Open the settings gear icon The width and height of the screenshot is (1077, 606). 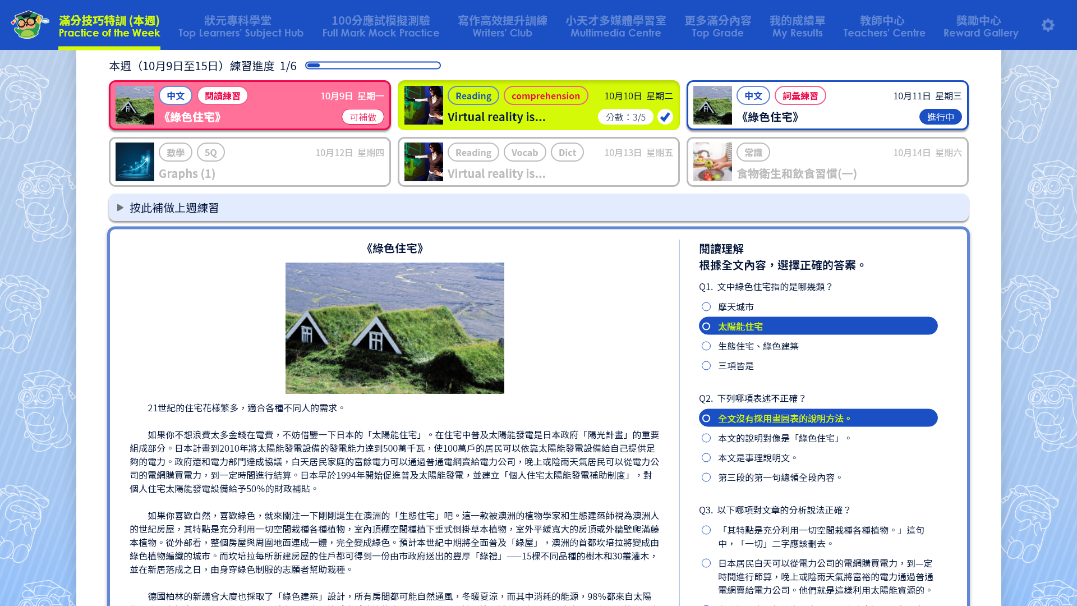point(1048,25)
